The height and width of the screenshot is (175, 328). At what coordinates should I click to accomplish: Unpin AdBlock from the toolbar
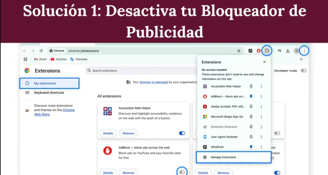pos(251,96)
